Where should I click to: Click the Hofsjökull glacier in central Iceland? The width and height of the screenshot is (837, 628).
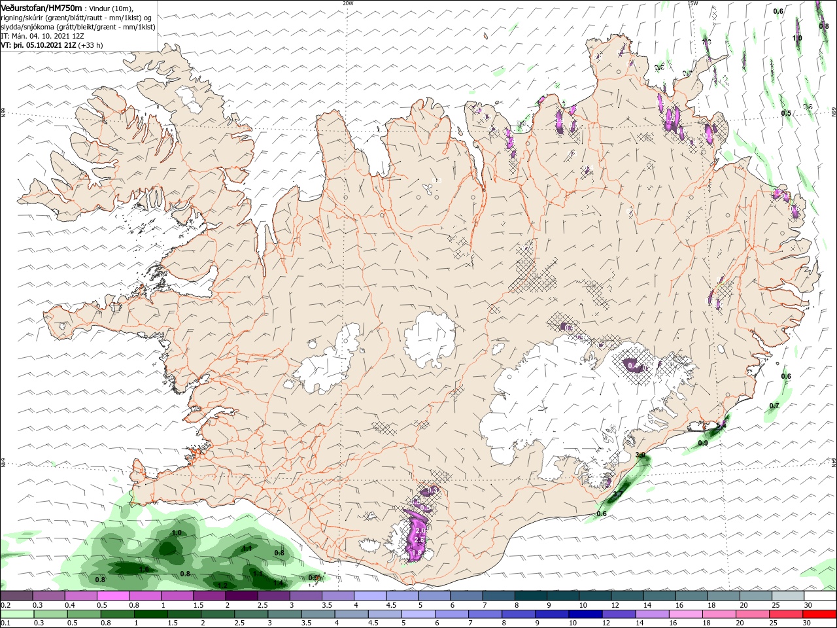click(x=430, y=338)
